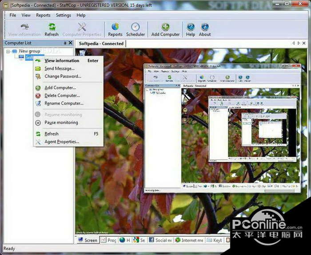311x255 pixels.
Task: Open the Help menu
Action: pos(81,15)
